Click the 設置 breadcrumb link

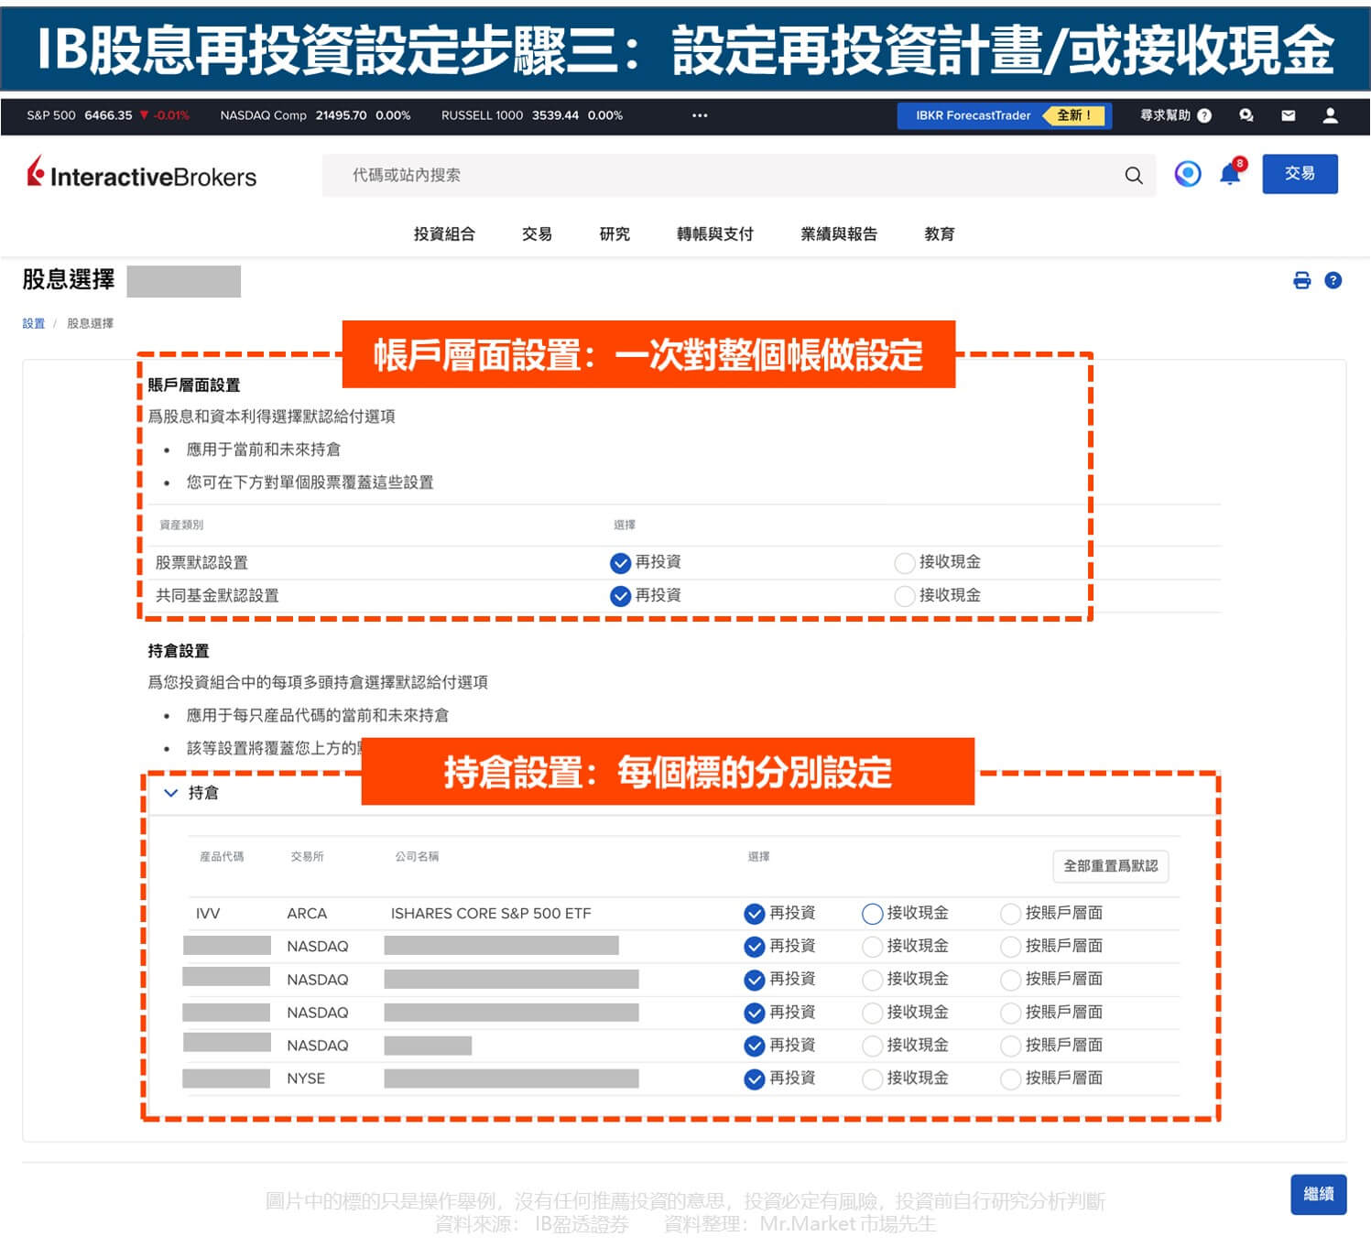click(34, 323)
